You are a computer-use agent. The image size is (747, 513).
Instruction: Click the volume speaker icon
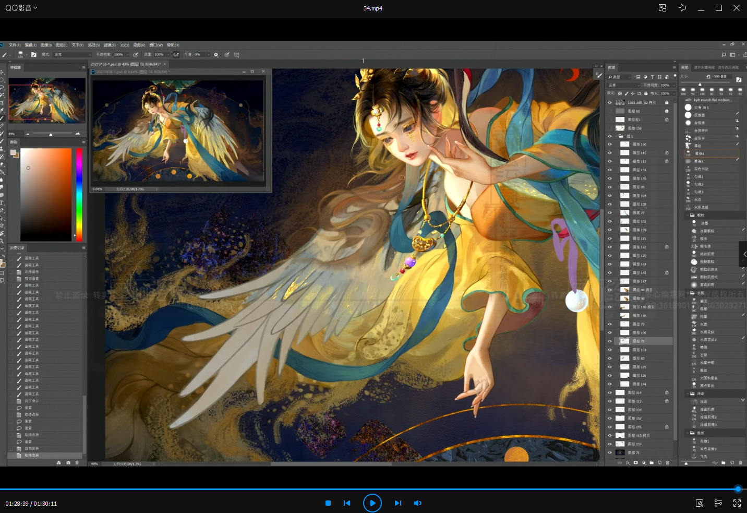pos(417,503)
